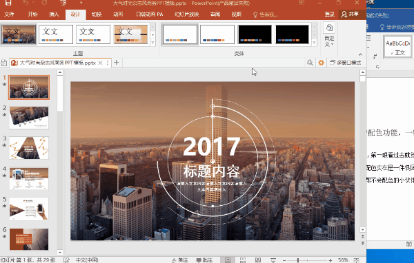Switch to Normal view icon
414x263 pixels.
click(228, 260)
